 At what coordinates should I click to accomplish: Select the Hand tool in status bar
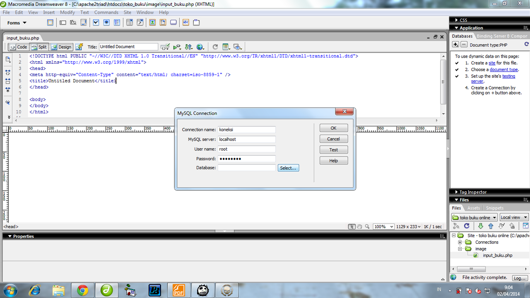pos(359,226)
